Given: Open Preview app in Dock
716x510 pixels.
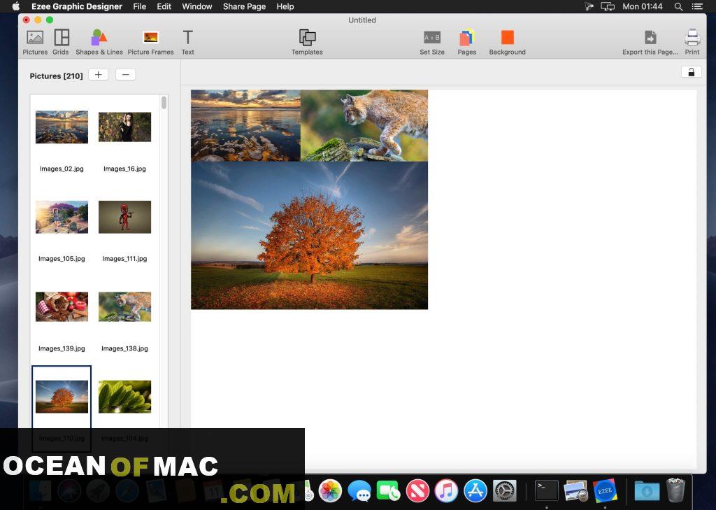Looking at the screenshot, I should [576, 491].
